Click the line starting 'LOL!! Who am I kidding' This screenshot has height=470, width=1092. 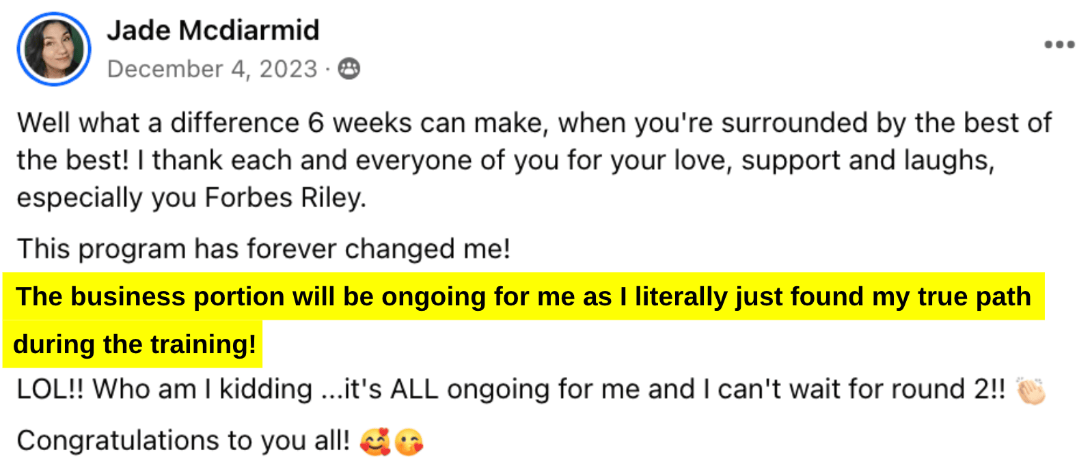tap(511, 389)
